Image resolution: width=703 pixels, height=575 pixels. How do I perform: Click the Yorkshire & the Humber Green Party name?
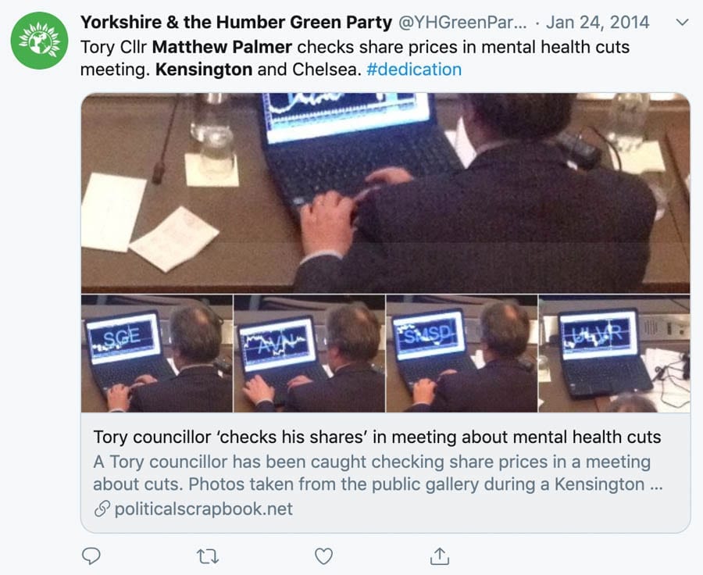236,22
